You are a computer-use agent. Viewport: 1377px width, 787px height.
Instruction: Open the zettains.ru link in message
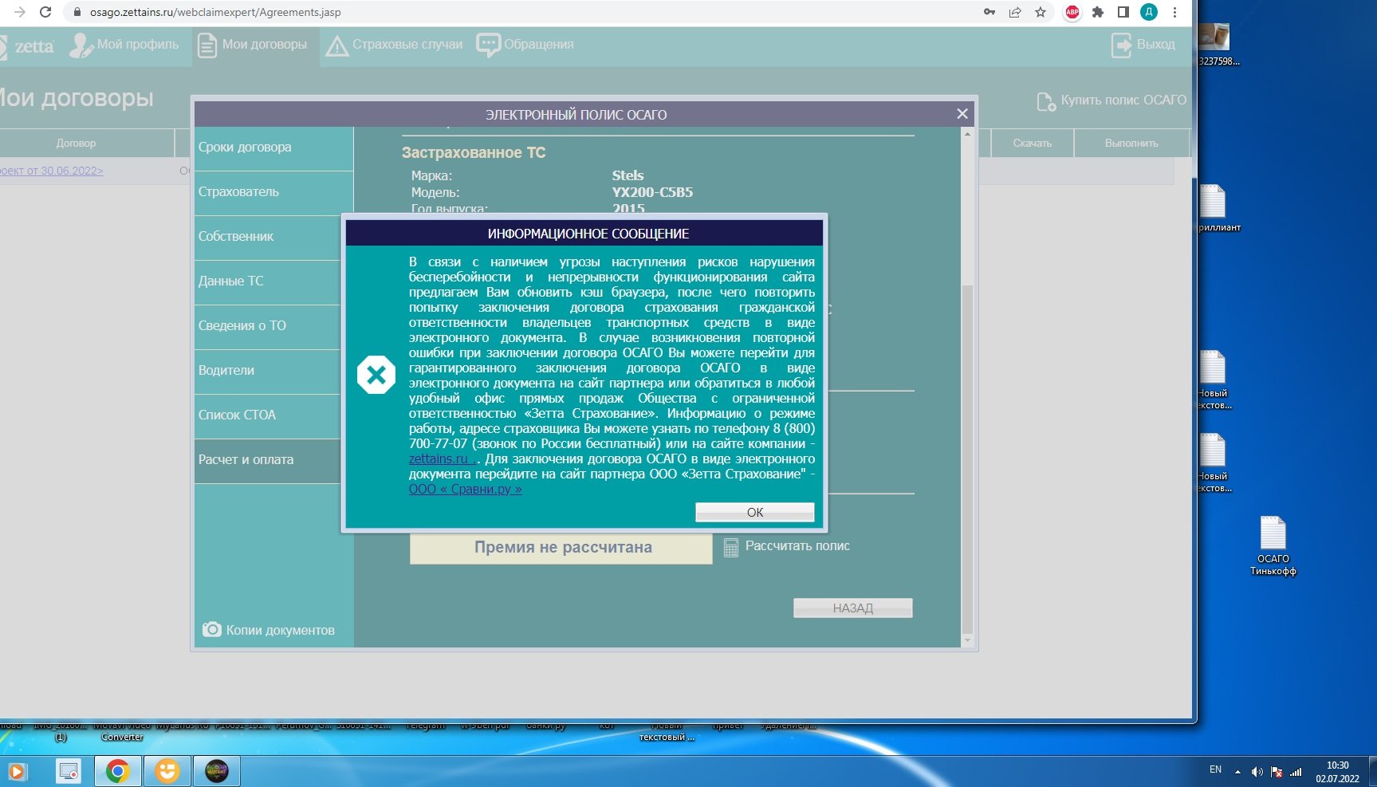pyautogui.click(x=439, y=459)
